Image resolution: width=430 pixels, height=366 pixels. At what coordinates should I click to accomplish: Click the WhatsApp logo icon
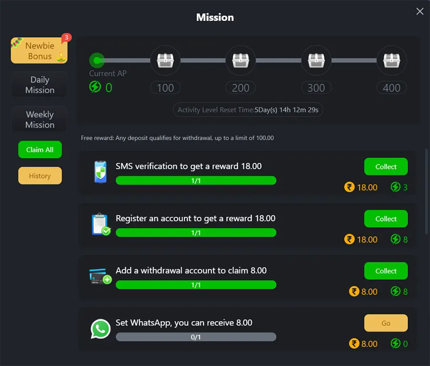tap(100, 329)
